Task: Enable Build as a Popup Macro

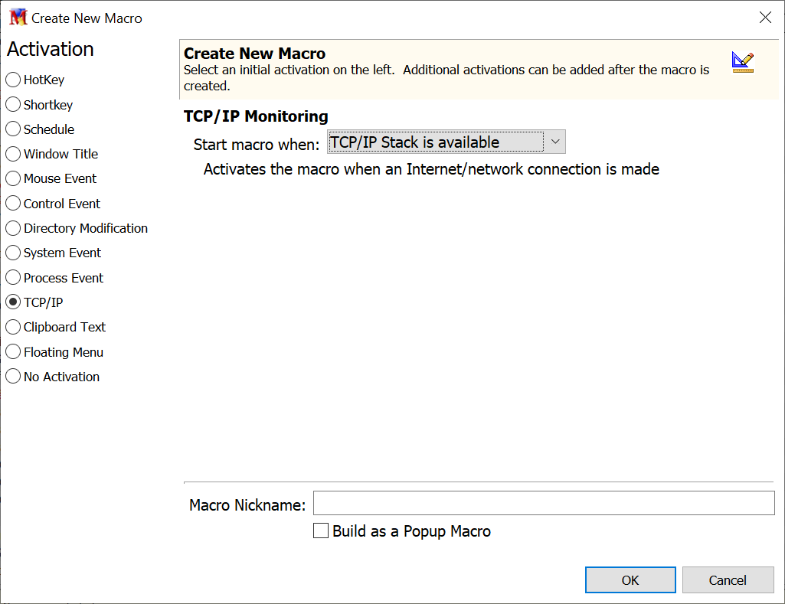Action: pyautogui.click(x=322, y=531)
